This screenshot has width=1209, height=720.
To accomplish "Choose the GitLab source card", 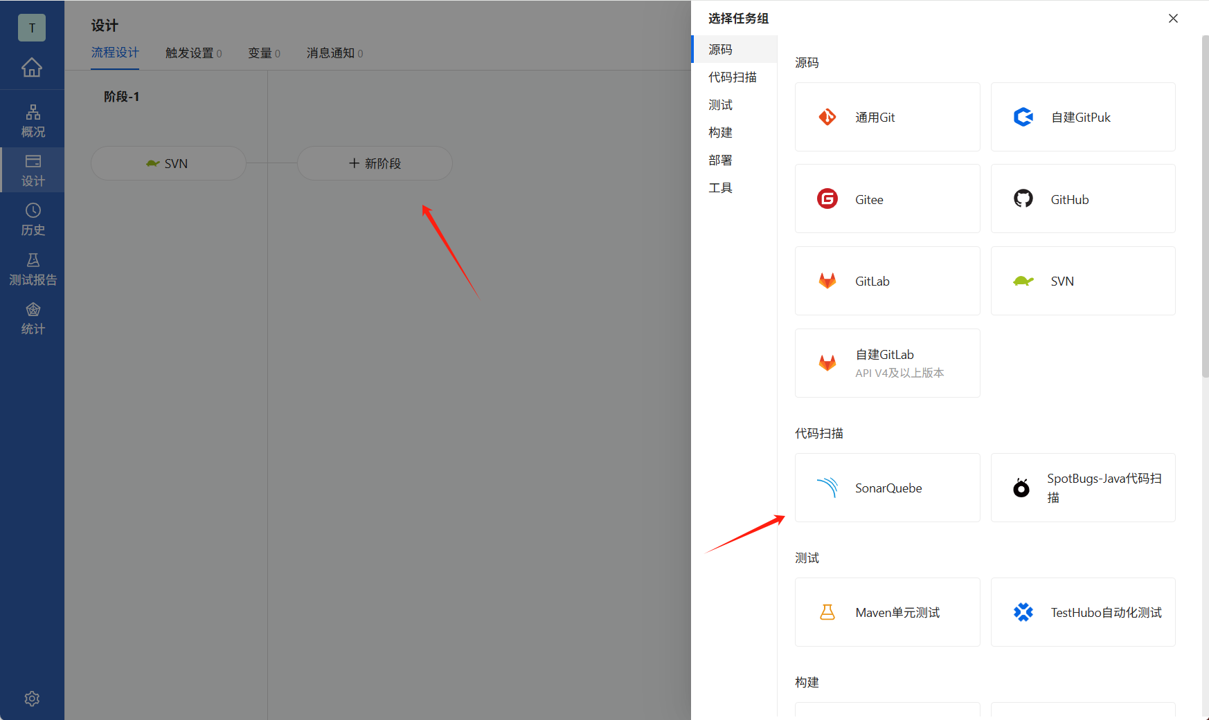I will 888,281.
